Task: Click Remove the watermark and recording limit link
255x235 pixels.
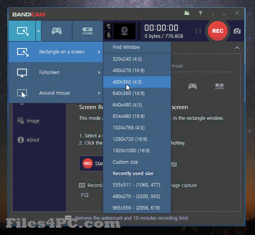Action: tap(131, 218)
